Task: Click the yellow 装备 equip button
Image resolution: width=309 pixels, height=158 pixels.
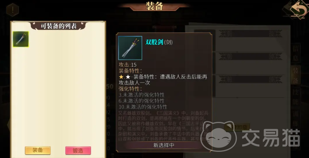Action: tap(38, 151)
